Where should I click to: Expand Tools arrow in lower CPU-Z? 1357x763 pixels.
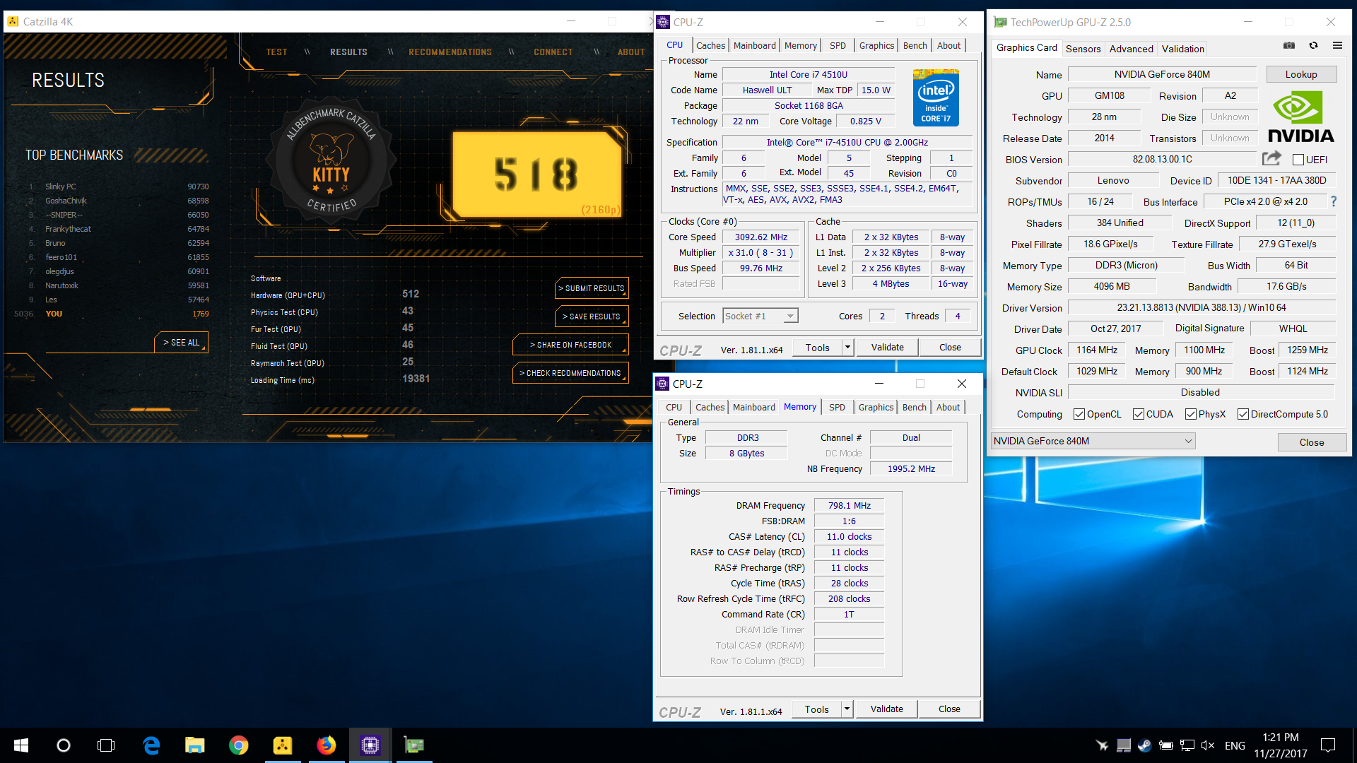(847, 709)
